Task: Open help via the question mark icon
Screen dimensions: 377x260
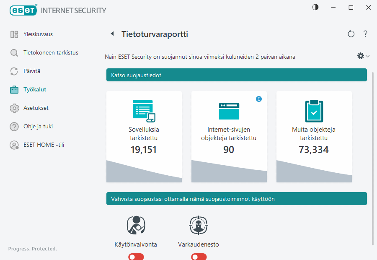Action: 365,34
